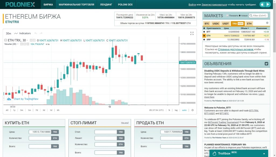
Task: Remove the Volume (20) indicator
Action: [x=28, y=44]
